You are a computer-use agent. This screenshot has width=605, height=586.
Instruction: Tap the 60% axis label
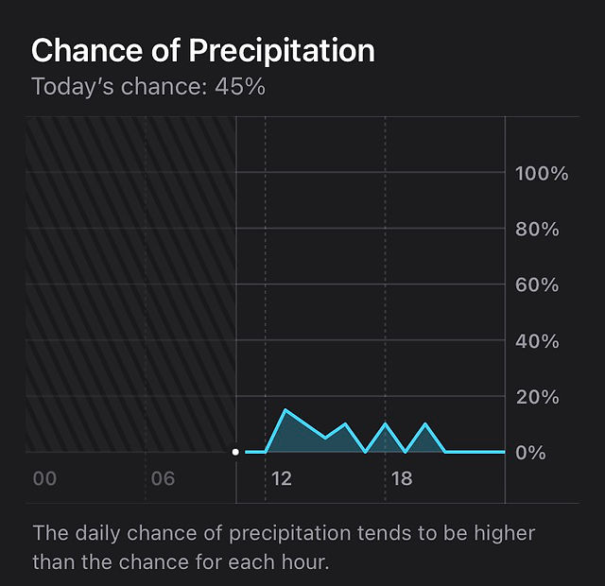537,285
